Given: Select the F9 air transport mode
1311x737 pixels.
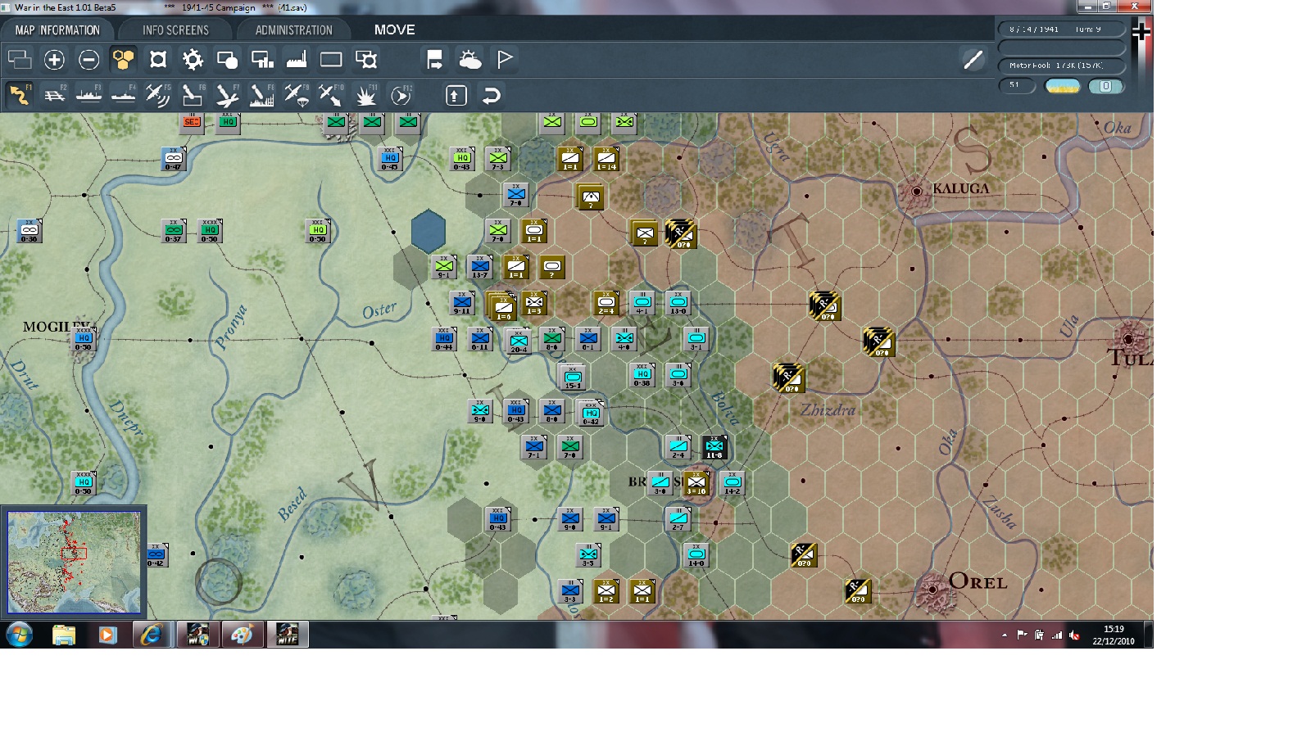Looking at the screenshot, I should click(297, 95).
